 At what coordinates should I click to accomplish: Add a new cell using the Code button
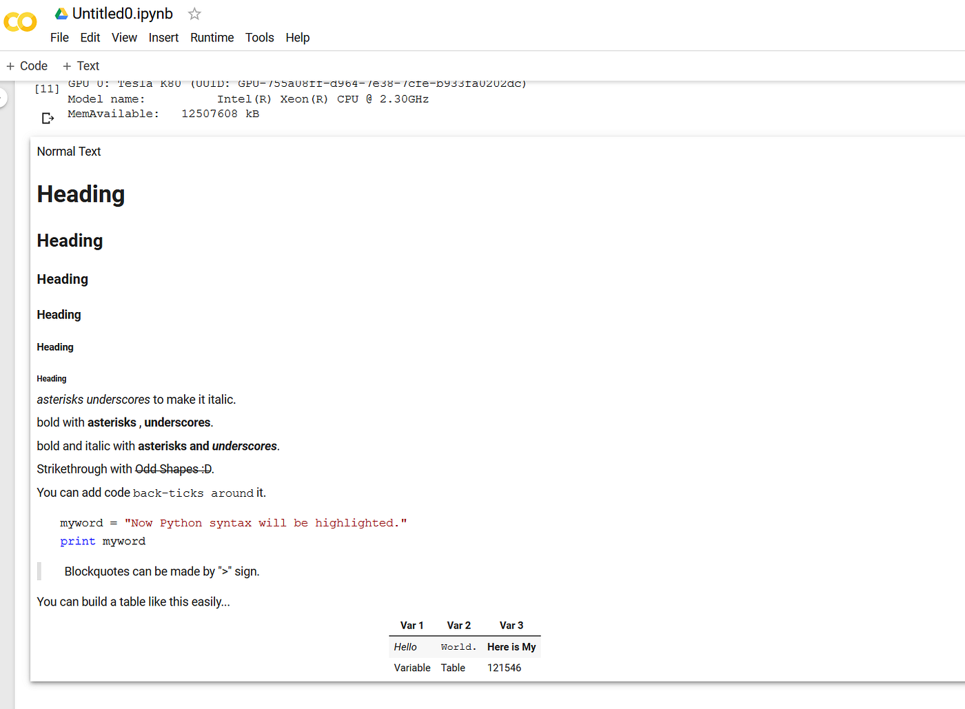point(27,65)
